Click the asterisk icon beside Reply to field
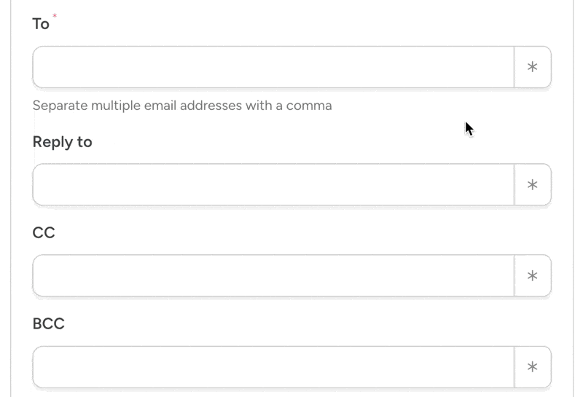Image resolution: width=583 pixels, height=397 pixels. coord(532,184)
